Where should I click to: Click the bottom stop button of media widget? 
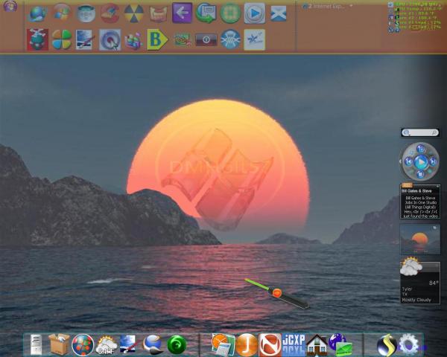pos(420,174)
